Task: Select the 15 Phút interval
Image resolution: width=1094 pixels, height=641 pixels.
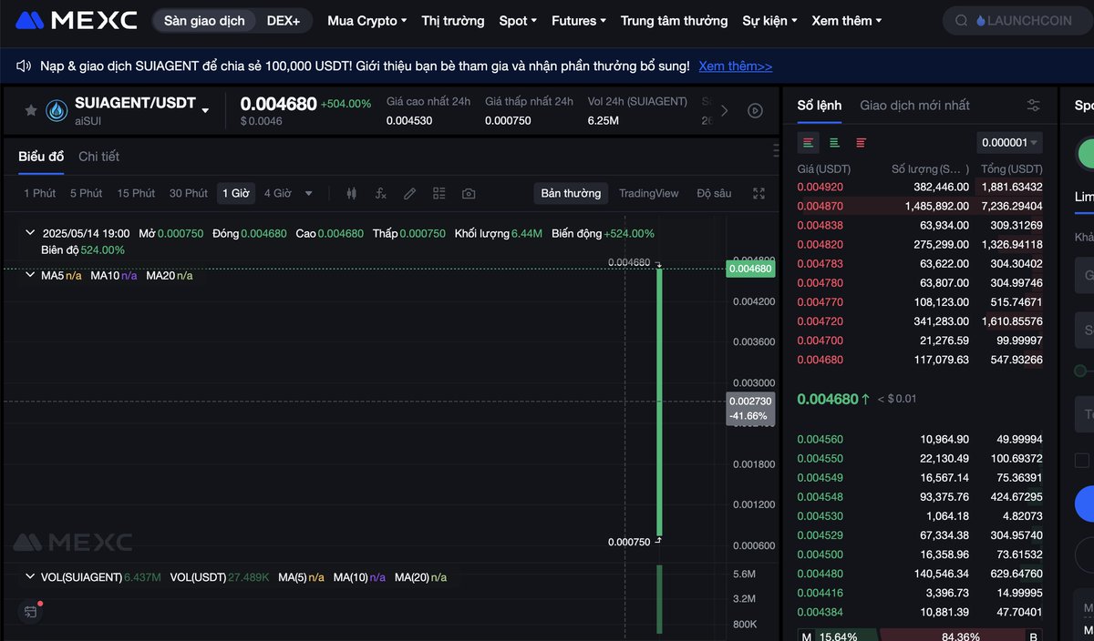Action: click(x=136, y=193)
